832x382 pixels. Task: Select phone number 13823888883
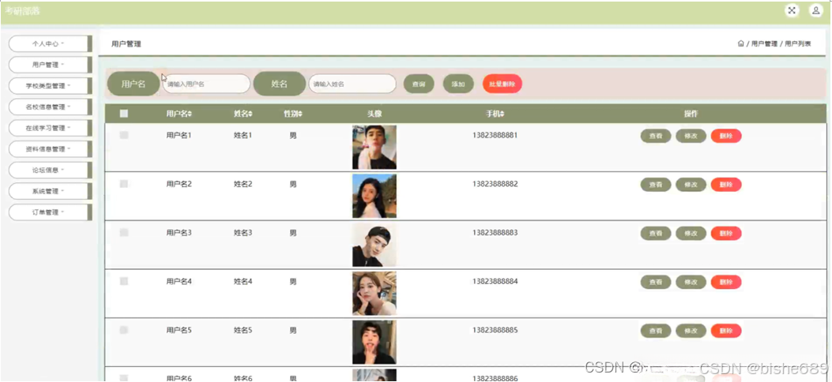(x=495, y=233)
